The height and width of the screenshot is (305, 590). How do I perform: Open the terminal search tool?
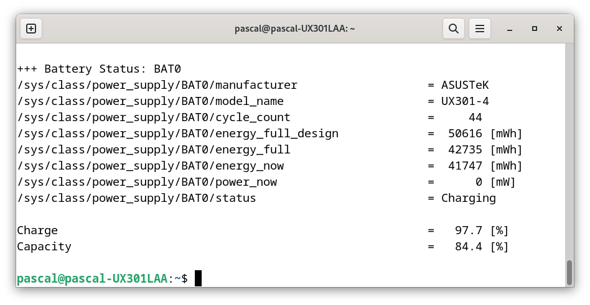coord(454,29)
